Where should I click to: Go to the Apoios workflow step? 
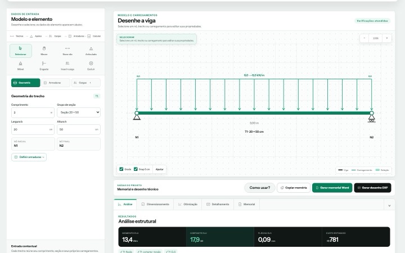point(36,36)
